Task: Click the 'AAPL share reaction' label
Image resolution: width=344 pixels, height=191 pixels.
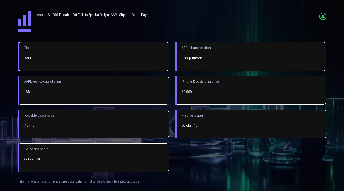Action: pos(196,48)
